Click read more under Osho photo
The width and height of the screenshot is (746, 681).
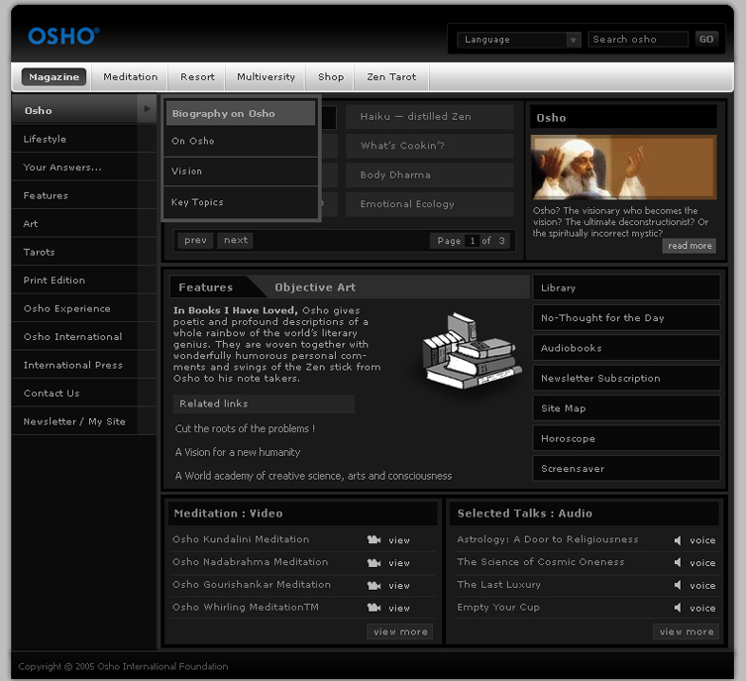pyautogui.click(x=690, y=246)
